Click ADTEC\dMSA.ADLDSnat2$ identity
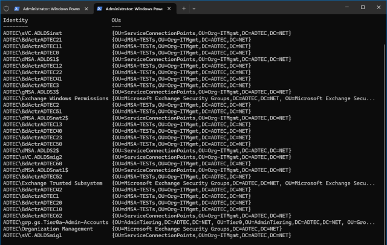387x245 pixels. (x=36, y=118)
